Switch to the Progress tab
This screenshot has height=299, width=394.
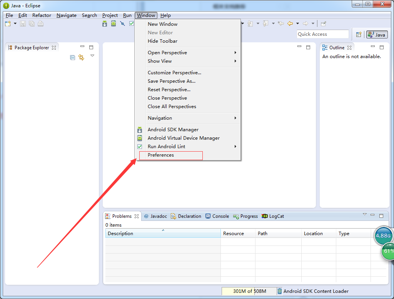click(245, 216)
